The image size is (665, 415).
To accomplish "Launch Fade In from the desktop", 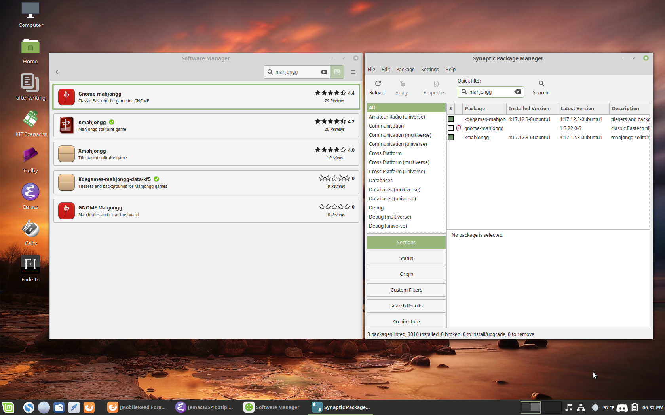I will [x=30, y=269].
